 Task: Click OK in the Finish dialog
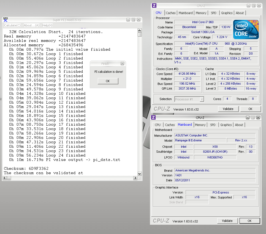108,81
